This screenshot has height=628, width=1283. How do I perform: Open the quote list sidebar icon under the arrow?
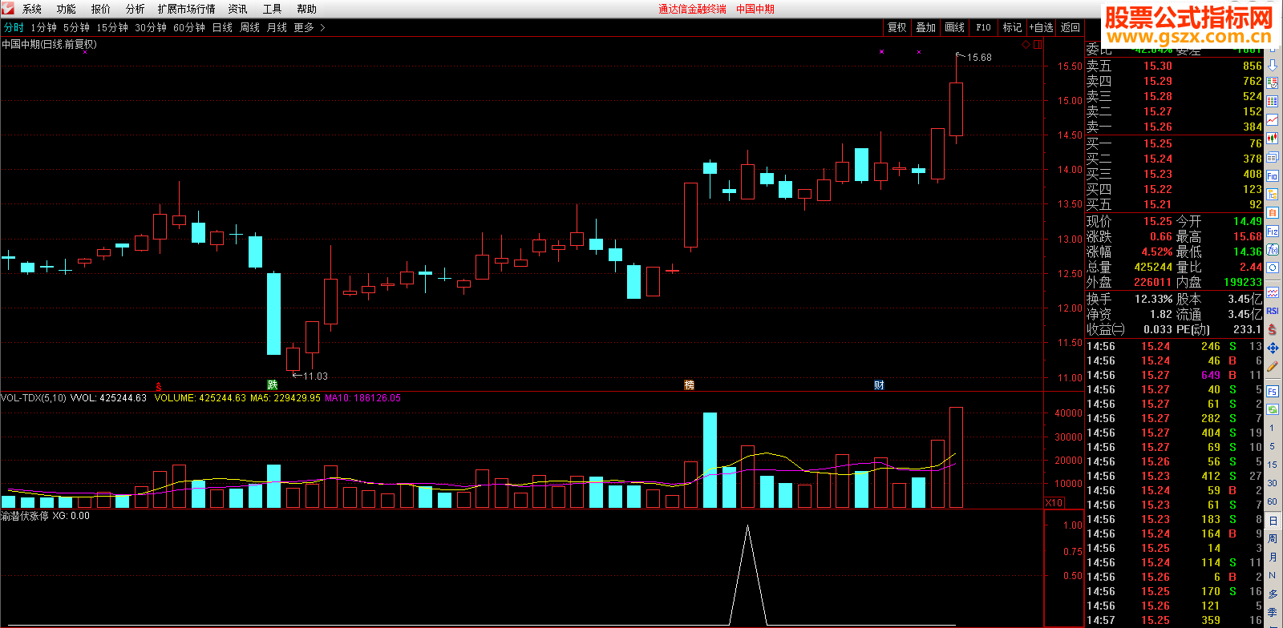click(1273, 82)
